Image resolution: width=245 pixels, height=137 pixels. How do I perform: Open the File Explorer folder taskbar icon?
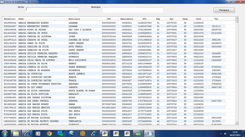click(x=16, y=133)
